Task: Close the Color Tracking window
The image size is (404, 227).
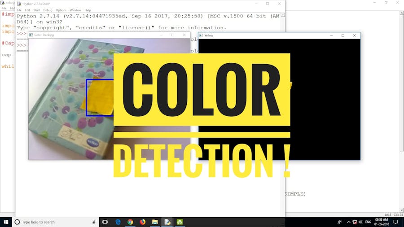Action: click(184, 35)
